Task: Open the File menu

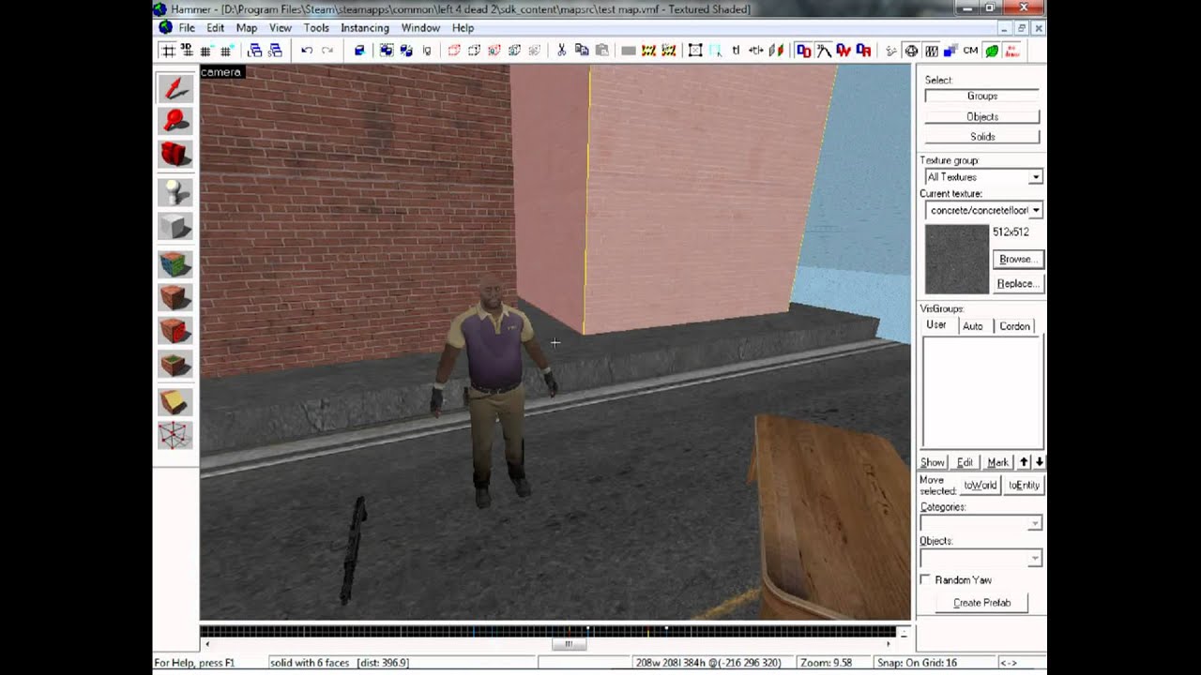Action: (x=187, y=28)
